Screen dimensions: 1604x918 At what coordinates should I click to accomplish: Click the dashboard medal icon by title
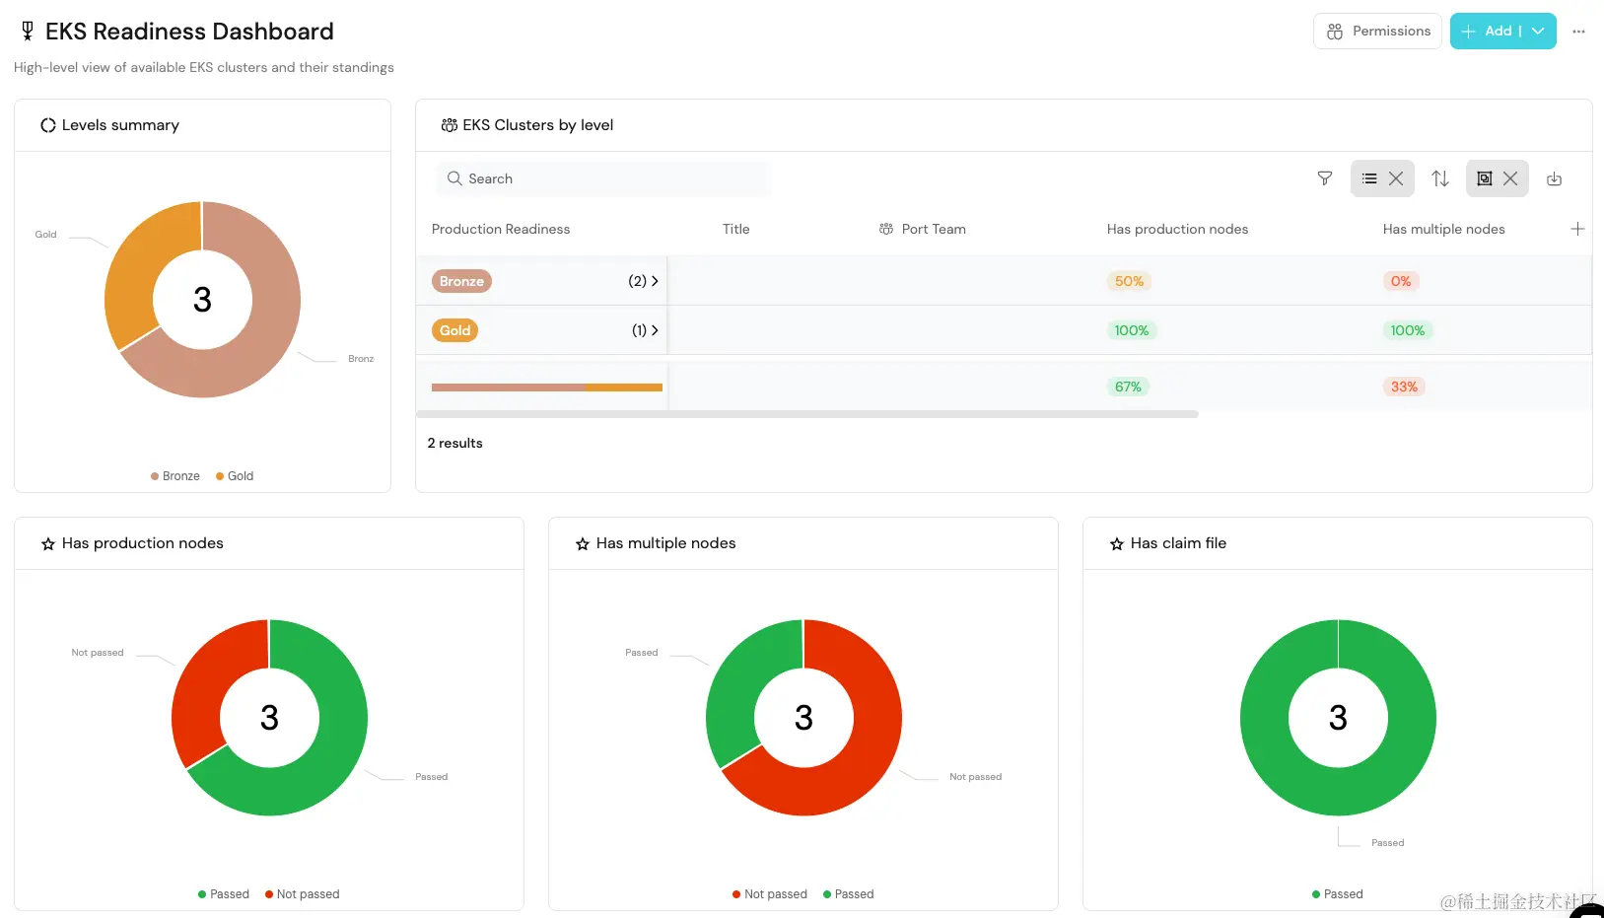coord(28,32)
